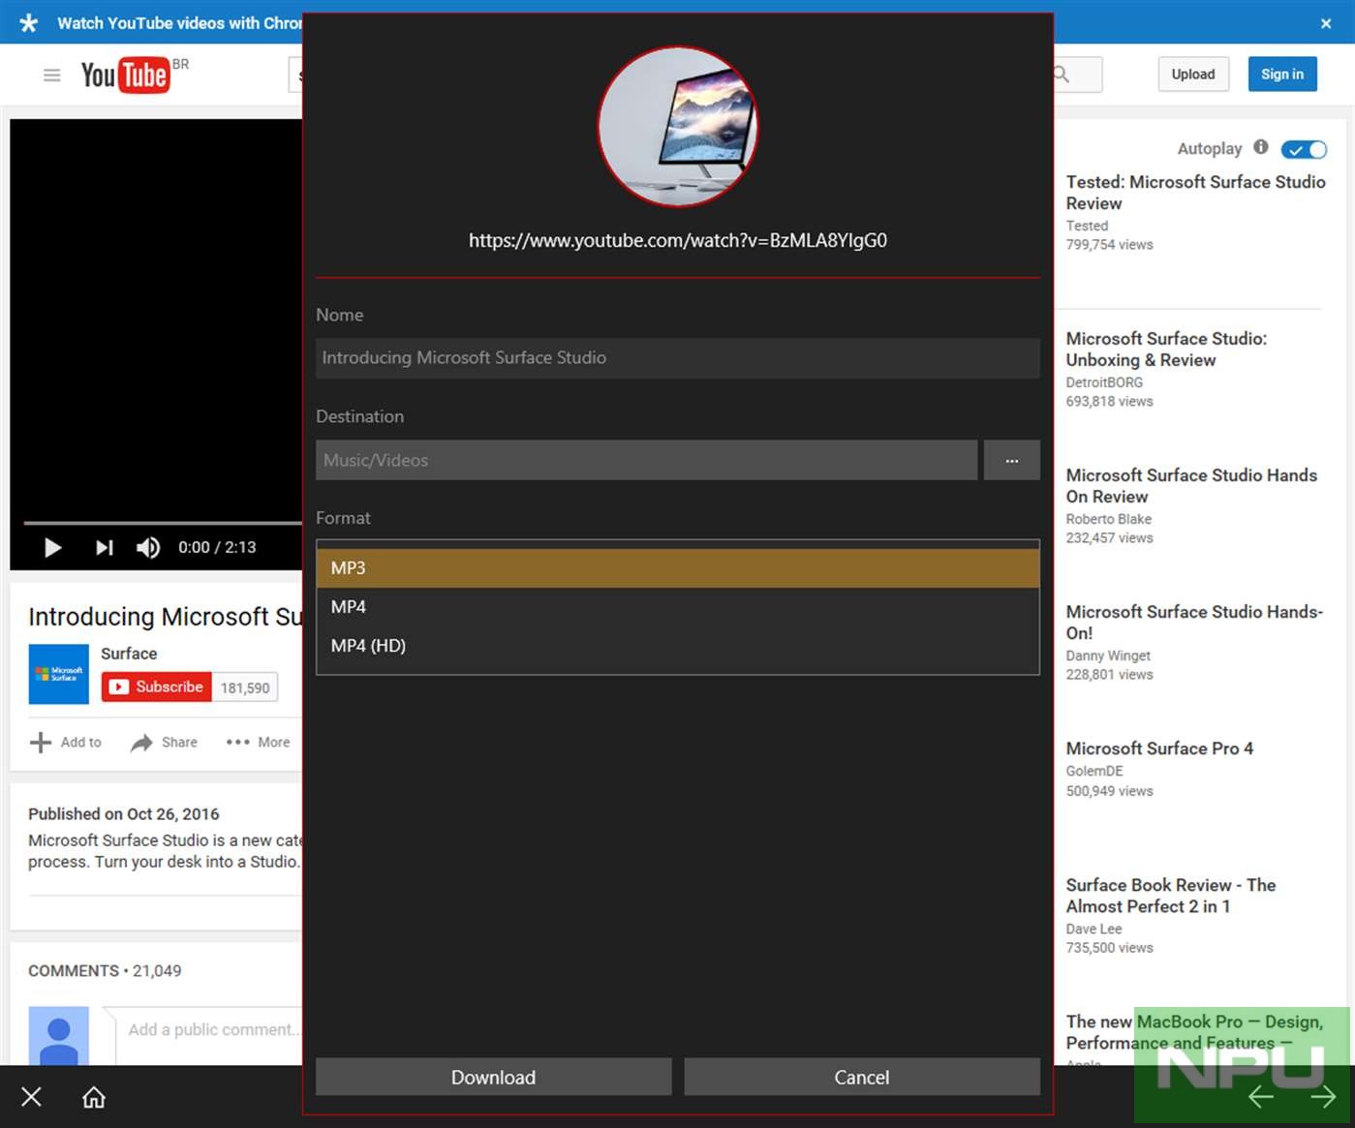Click the Nome text field

tap(678, 358)
